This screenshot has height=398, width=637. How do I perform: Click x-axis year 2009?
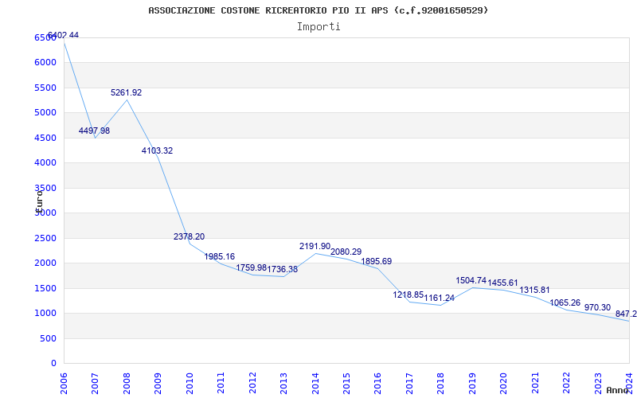[158, 383]
